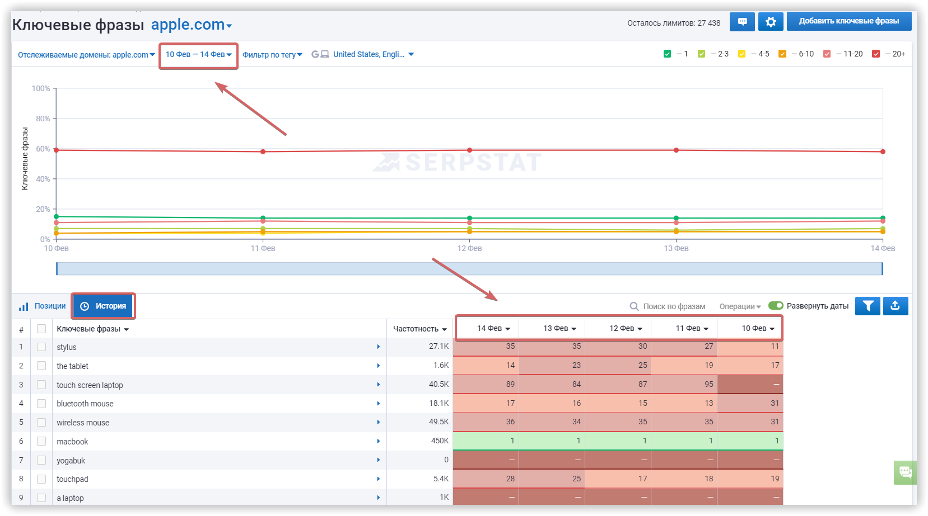Screen dimensions: 928x516
Task: Click left handle of chart range bar
Action: click(57, 268)
